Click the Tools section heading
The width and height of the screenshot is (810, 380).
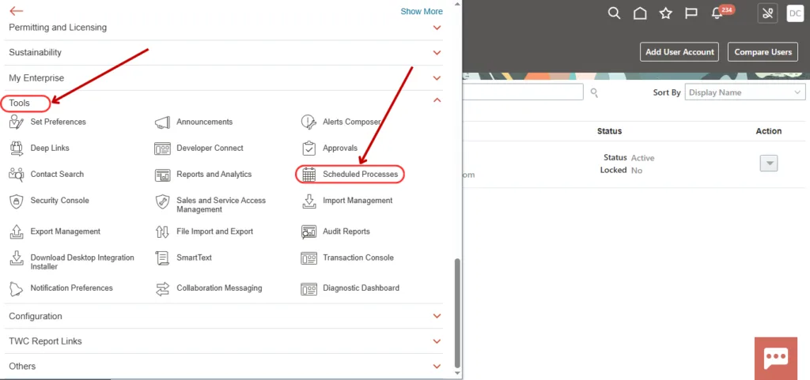20,103
